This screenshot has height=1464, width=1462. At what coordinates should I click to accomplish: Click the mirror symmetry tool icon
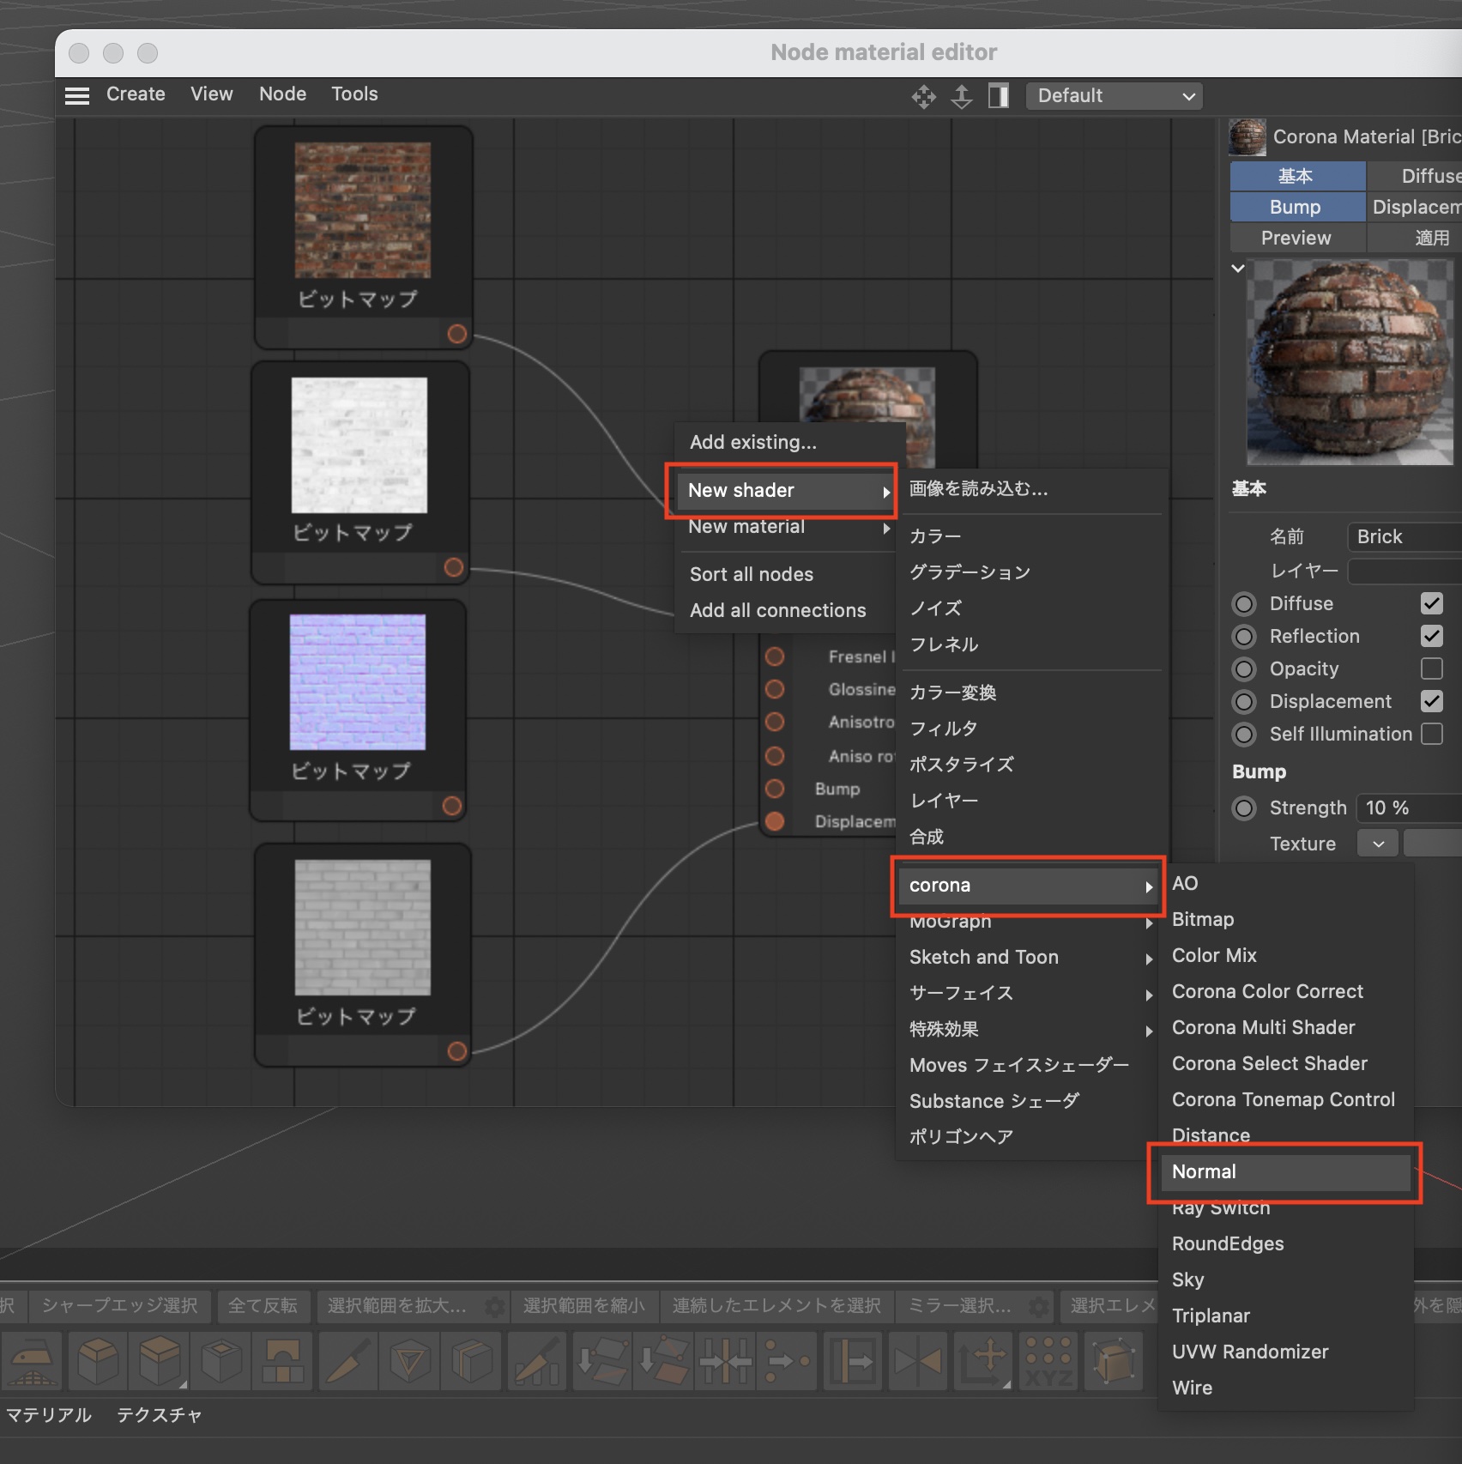(917, 1360)
